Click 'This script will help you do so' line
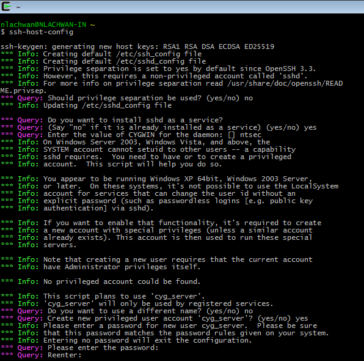This screenshot has height=361, width=364. point(111,164)
